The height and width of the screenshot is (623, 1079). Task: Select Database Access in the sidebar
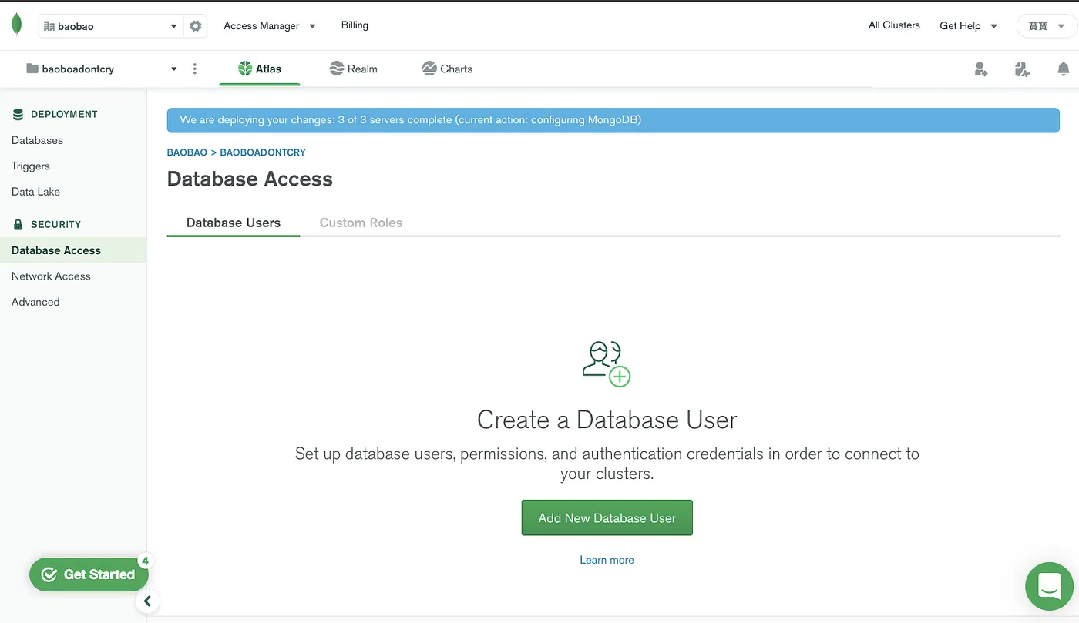click(73, 250)
